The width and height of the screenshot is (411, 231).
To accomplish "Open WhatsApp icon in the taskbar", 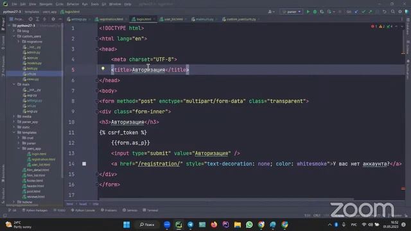I will point(249,225).
